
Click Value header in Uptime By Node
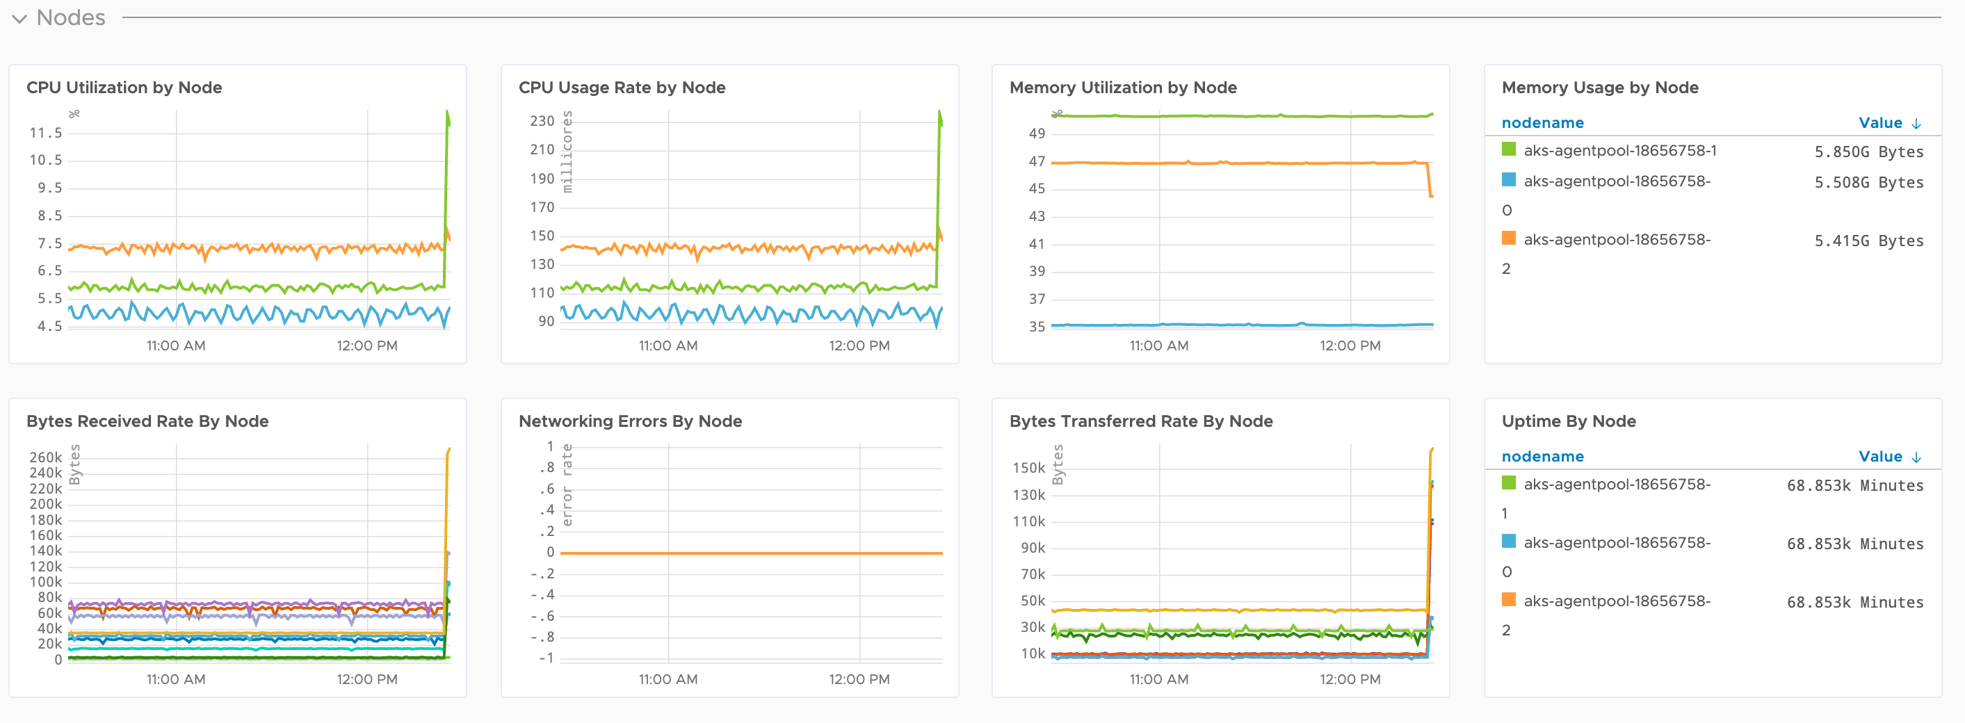[1880, 456]
